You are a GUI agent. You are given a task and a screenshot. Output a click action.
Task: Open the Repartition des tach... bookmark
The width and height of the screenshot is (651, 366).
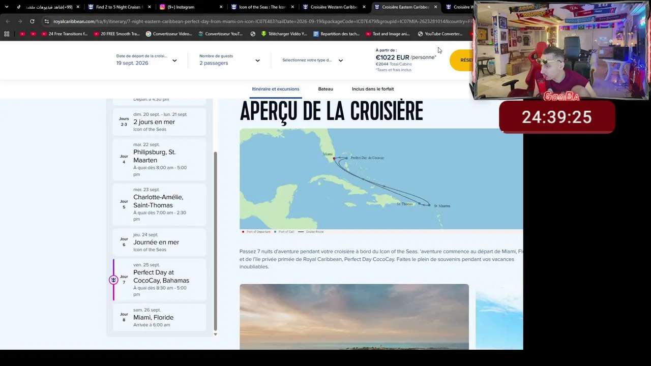(337, 34)
